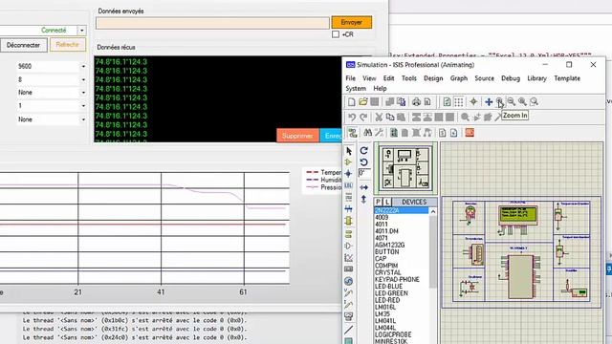Click the blue Pan cross icon
The width and height of the screenshot is (612, 344).
[489, 102]
